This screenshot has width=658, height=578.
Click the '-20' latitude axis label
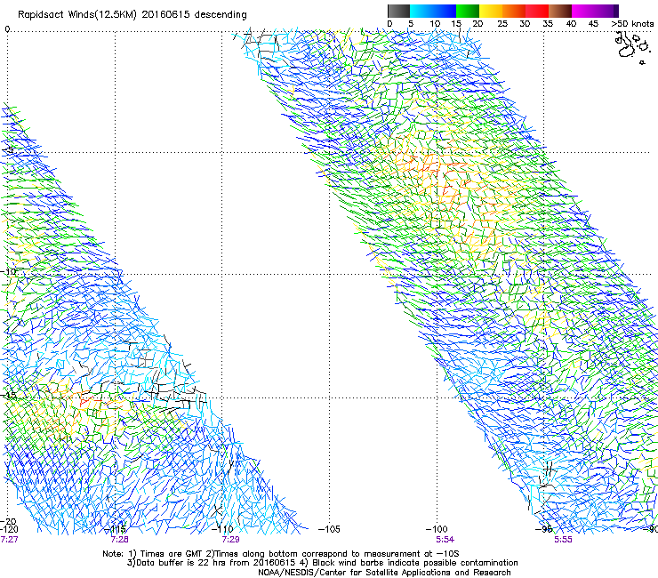(8, 522)
